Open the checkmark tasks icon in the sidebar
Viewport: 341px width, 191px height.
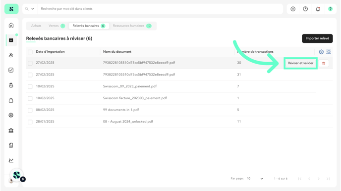11,70
